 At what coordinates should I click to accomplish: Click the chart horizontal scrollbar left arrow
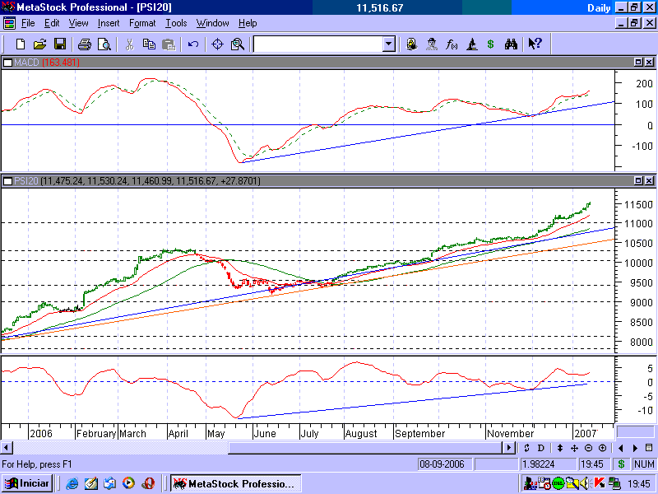tap(7, 448)
